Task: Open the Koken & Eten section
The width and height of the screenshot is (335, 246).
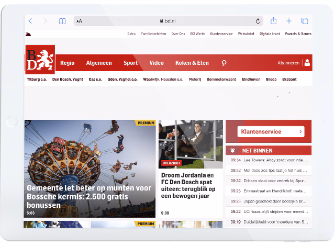Action: point(192,63)
